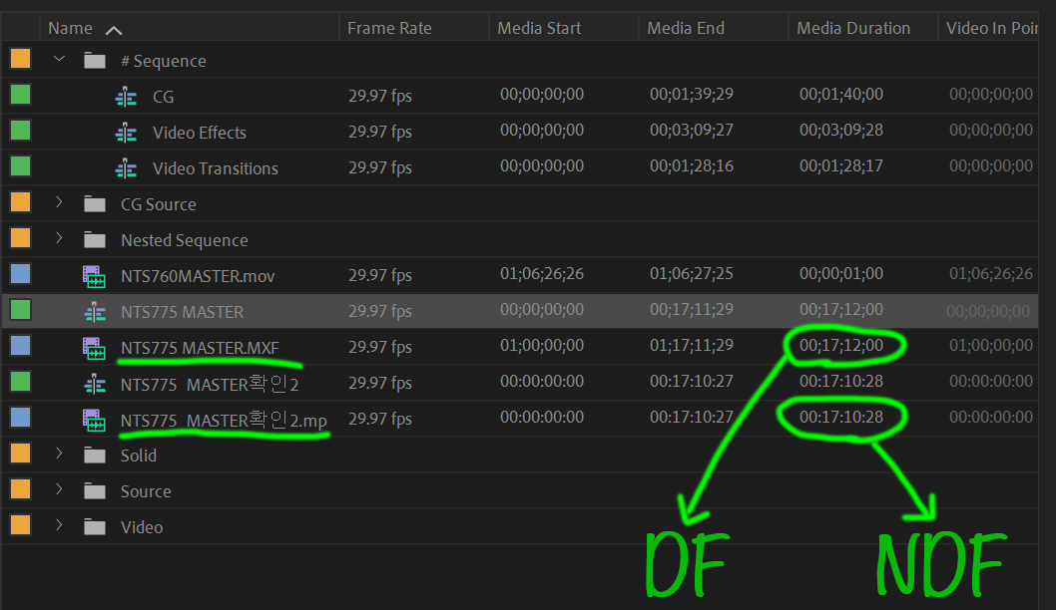Click the bin folder icon of CG Source
The image size is (1056, 610).
pyautogui.click(x=94, y=203)
